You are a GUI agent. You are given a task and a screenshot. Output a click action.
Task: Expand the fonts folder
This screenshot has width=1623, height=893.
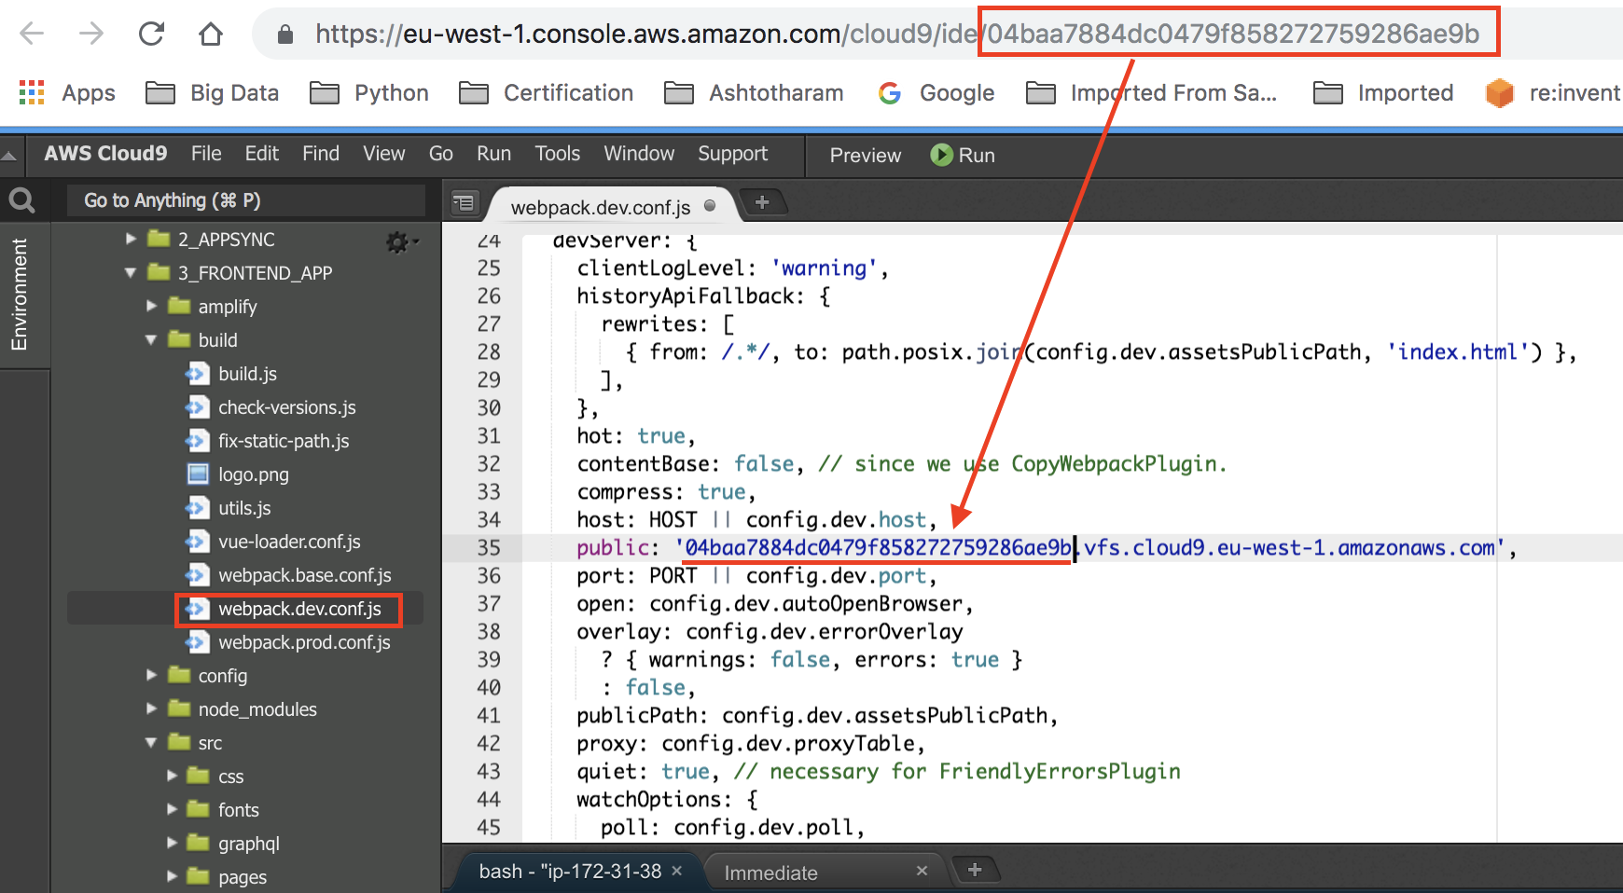(x=173, y=810)
